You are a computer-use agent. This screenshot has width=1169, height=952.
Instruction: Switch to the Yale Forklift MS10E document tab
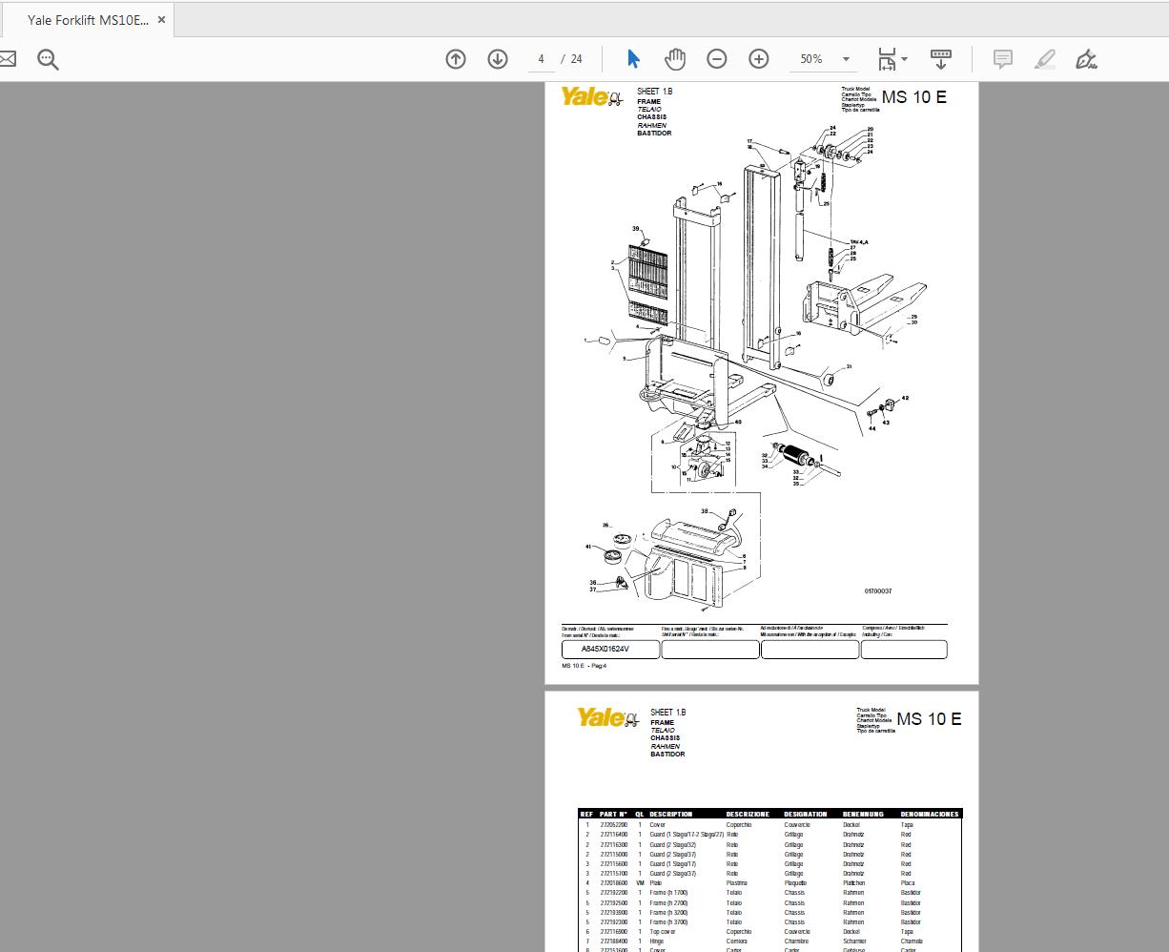88,20
